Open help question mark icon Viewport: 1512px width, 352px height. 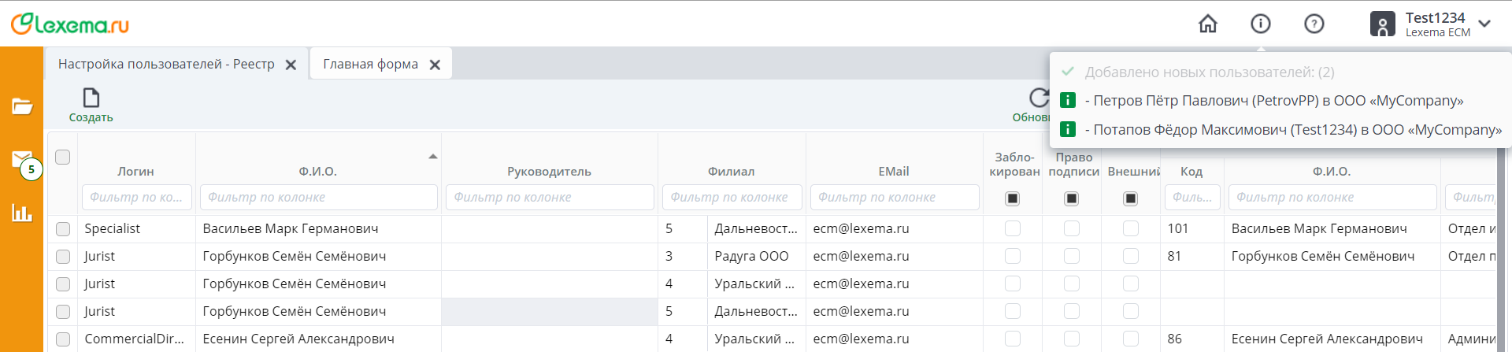pos(1314,24)
